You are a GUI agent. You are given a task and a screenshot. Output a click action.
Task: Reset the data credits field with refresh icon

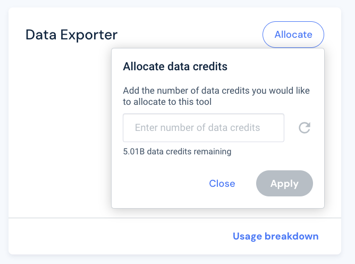[305, 128]
